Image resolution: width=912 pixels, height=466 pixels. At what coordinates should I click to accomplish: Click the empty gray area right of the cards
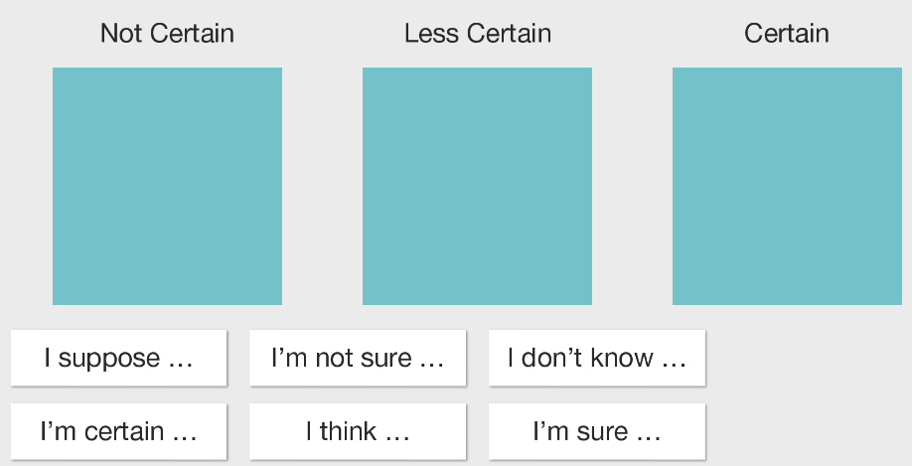click(809, 395)
